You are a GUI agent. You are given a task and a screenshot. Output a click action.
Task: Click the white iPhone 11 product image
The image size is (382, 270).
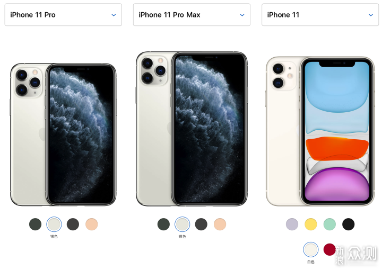coord(320,131)
